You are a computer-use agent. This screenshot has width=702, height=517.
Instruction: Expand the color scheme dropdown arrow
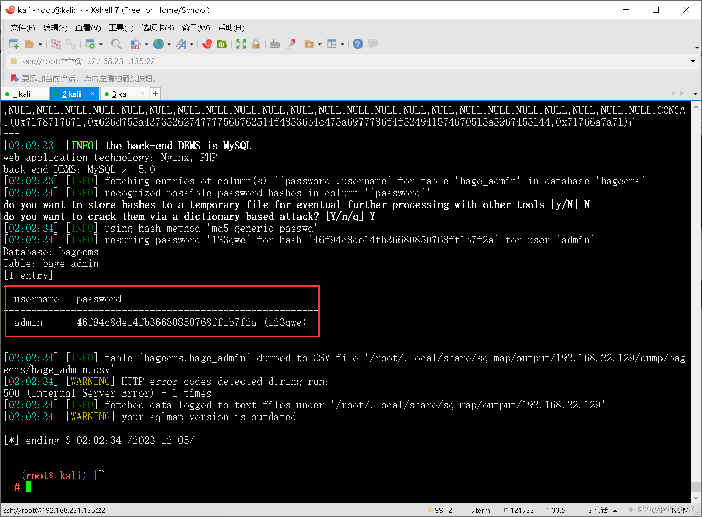146,45
